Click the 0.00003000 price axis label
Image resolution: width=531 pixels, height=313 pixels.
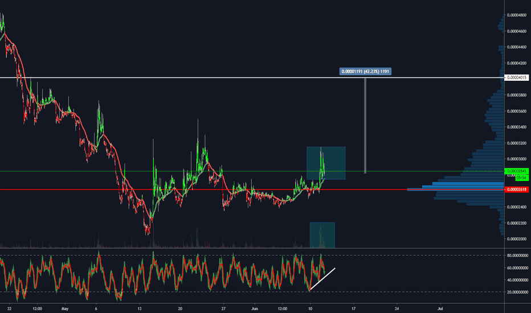tap(517, 159)
